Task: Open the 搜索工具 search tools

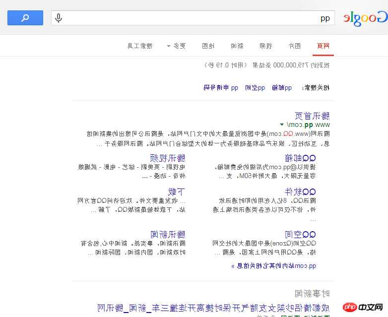Action: [x=140, y=46]
